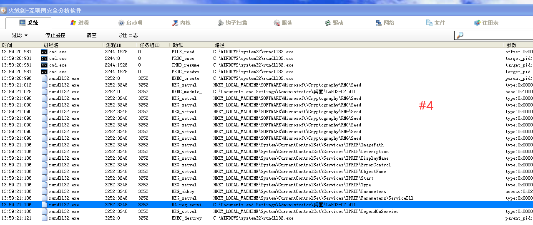Screen dimensions: 533x225
Task: Click cmd.exe icon in THRD_resume row
Action: 44,65
